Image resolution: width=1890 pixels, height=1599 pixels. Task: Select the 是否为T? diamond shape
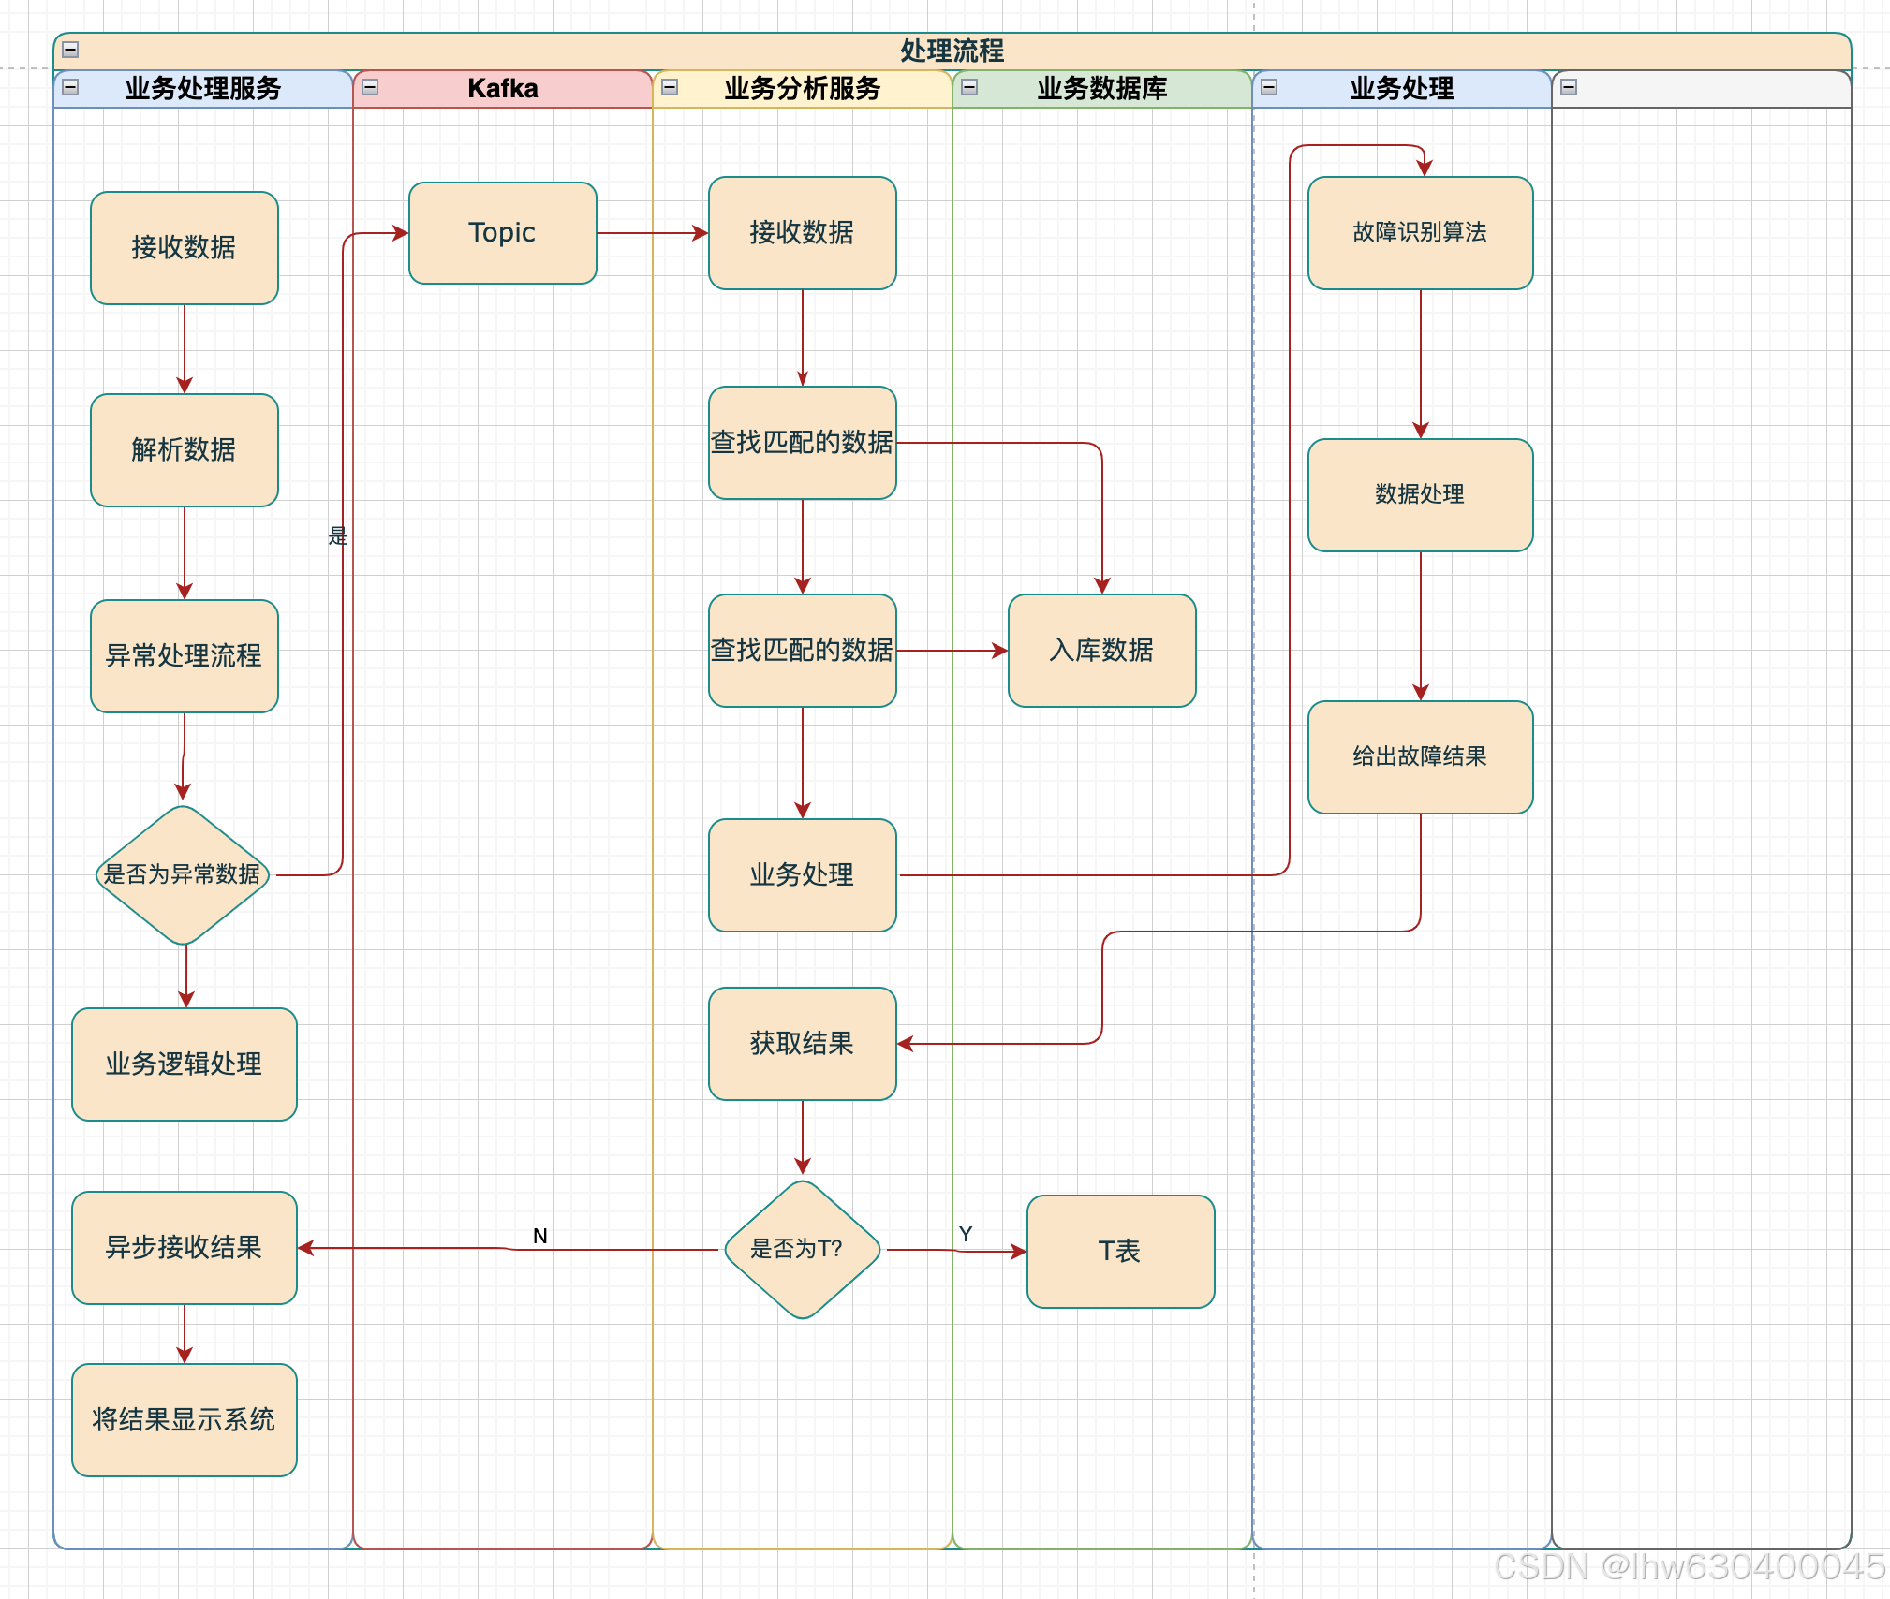coord(802,1249)
